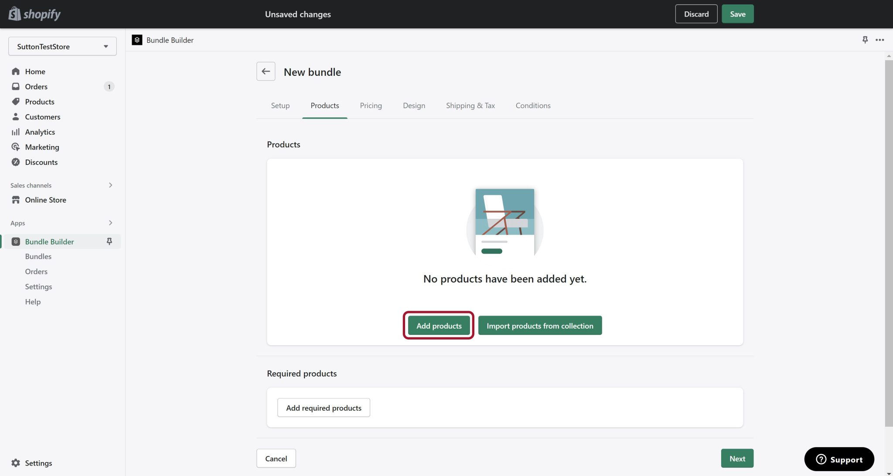
Task: Open Analytics bar chart icon
Action: [16, 132]
